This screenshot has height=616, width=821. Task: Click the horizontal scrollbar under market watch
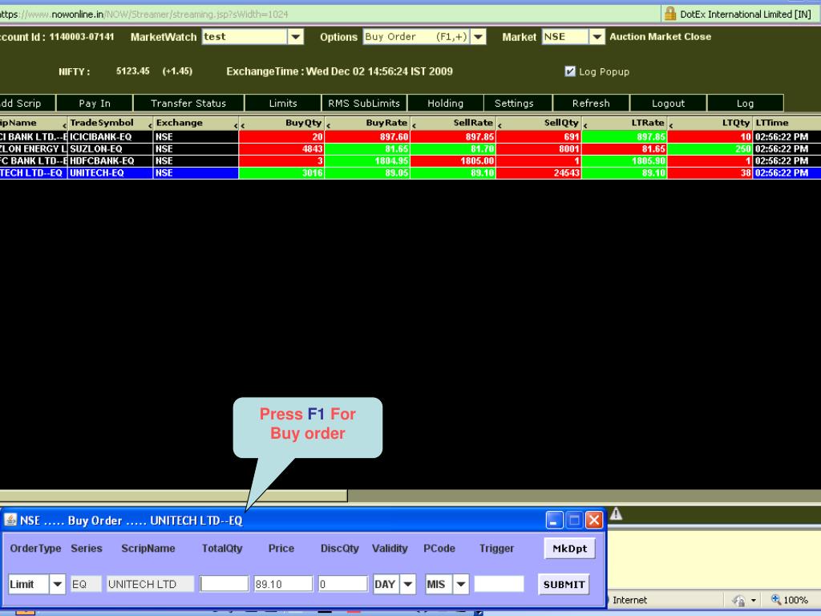pyautogui.click(x=173, y=495)
